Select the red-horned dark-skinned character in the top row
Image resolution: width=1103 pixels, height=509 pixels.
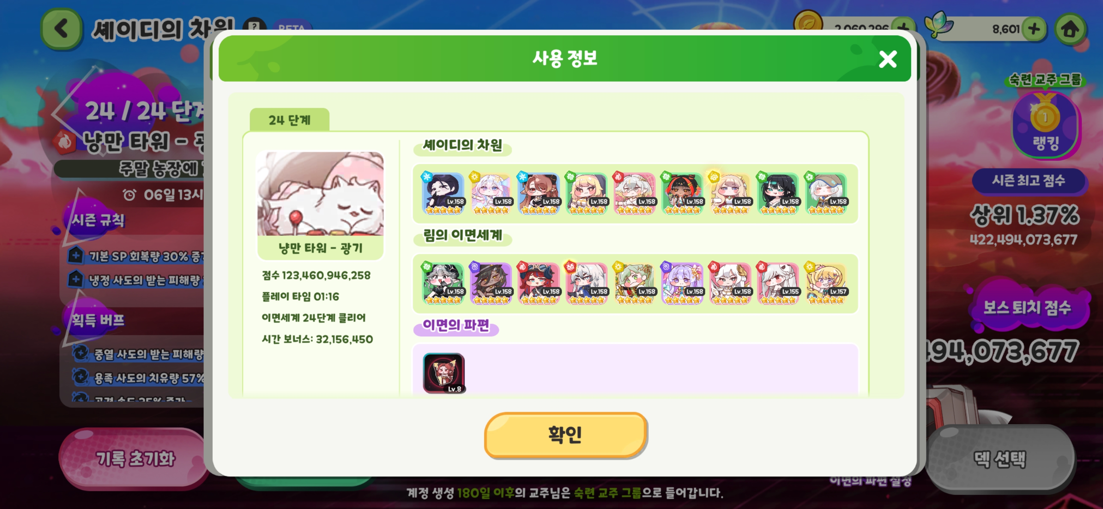click(x=683, y=193)
